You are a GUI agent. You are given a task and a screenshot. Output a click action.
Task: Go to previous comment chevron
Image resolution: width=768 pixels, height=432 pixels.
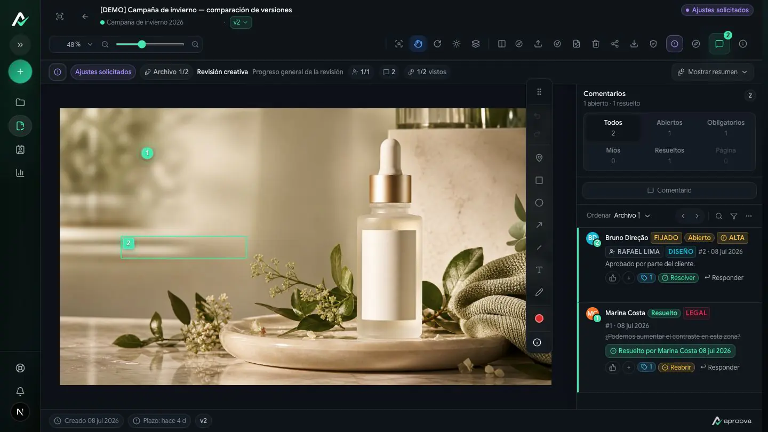click(x=683, y=216)
